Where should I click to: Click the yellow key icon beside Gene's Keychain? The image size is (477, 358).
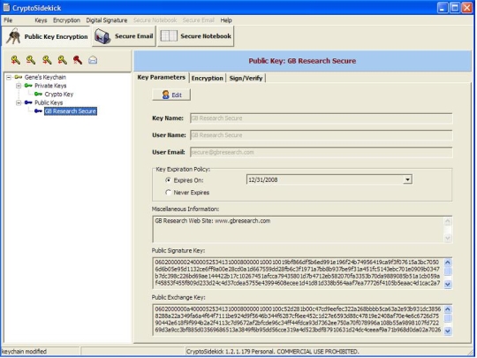[x=19, y=77]
